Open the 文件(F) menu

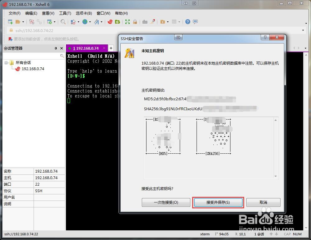coord(15,13)
